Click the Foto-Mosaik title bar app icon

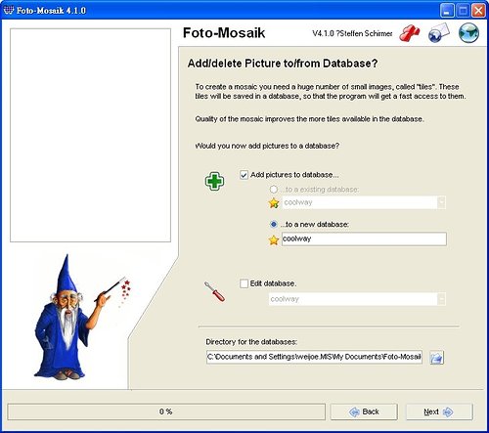(x=9, y=10)
